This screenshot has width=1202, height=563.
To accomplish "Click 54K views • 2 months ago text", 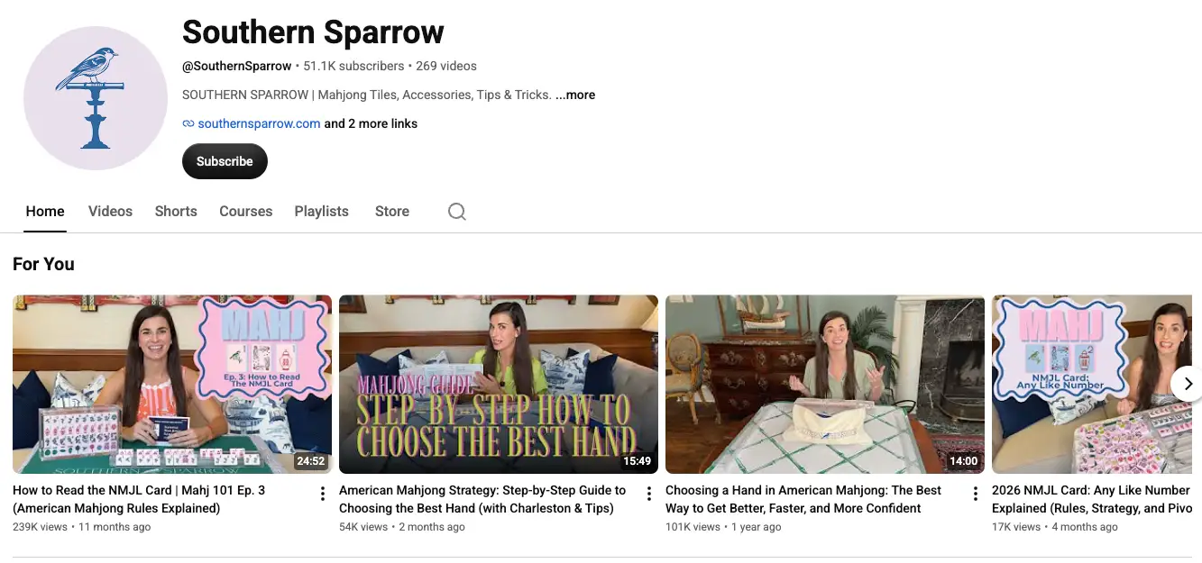I will click(x=402, y=527).
